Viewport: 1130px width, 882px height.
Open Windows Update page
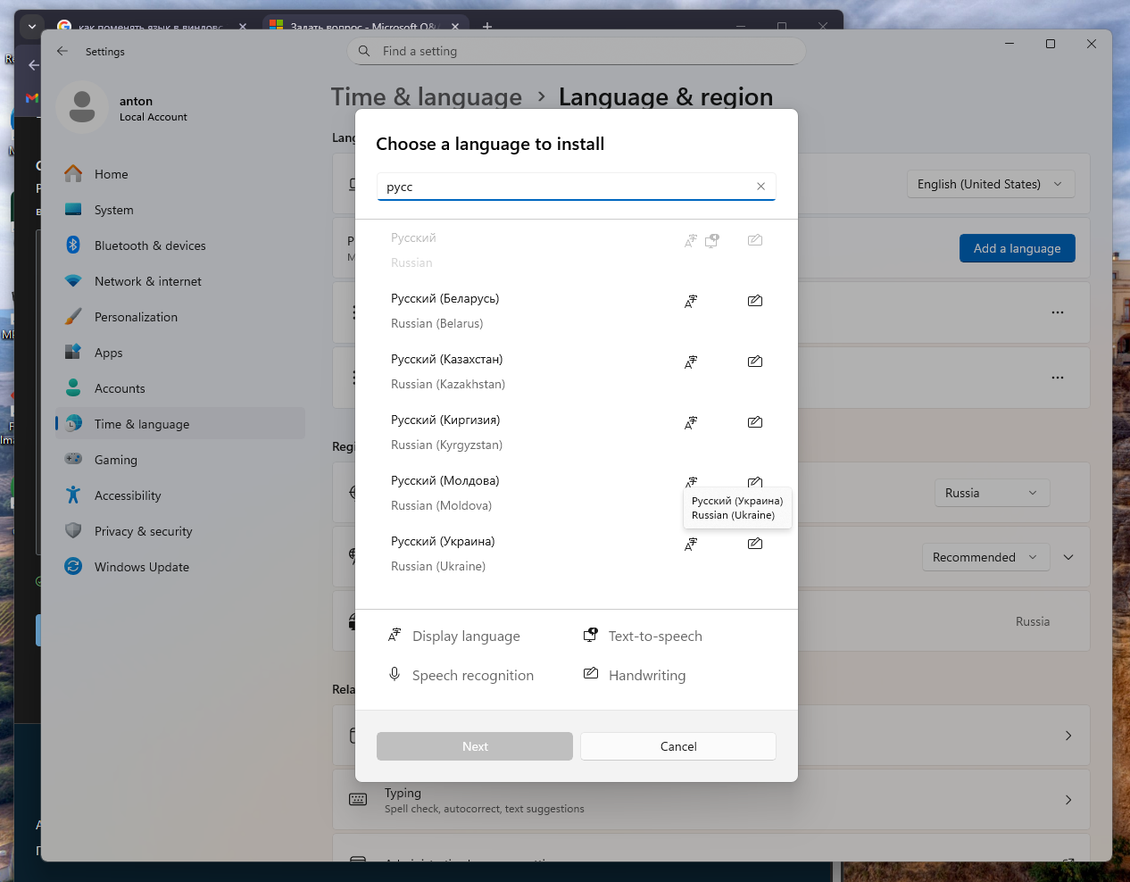click(179, 567)
